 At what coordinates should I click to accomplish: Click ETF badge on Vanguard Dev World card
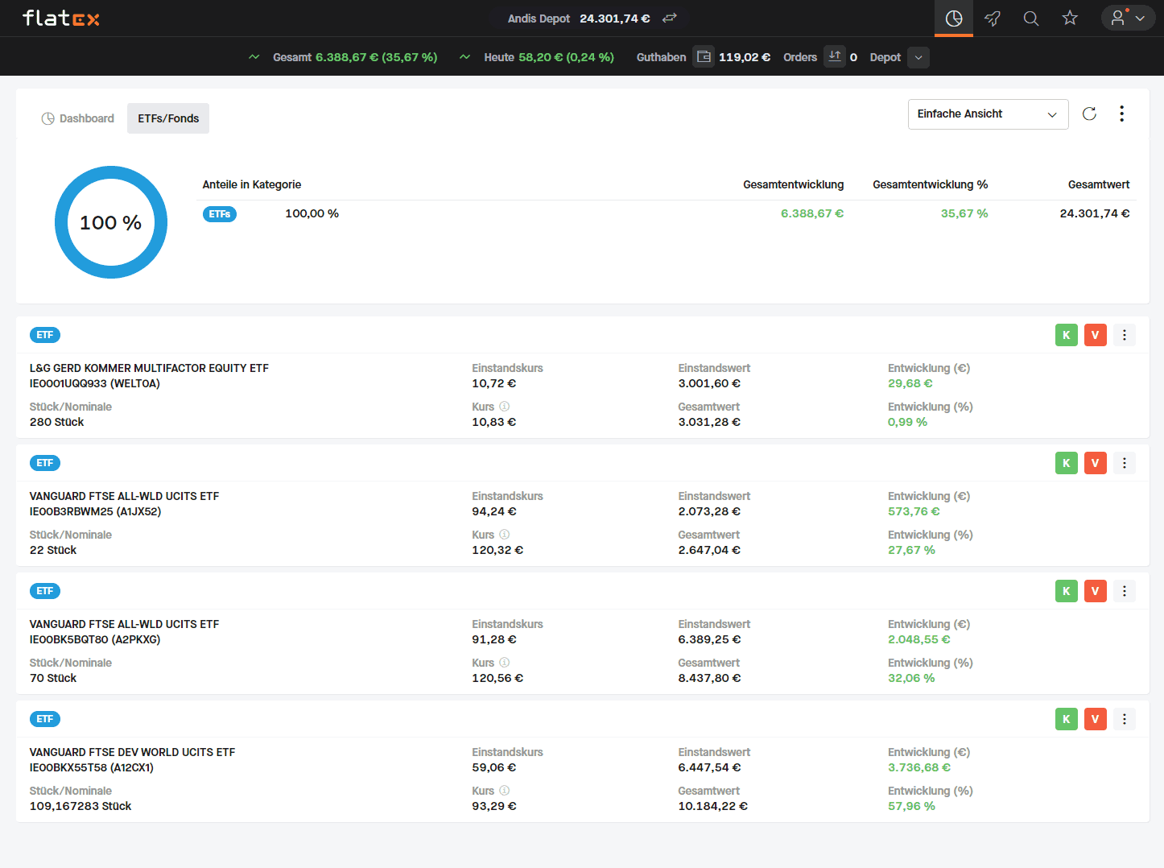coord(45,719)
